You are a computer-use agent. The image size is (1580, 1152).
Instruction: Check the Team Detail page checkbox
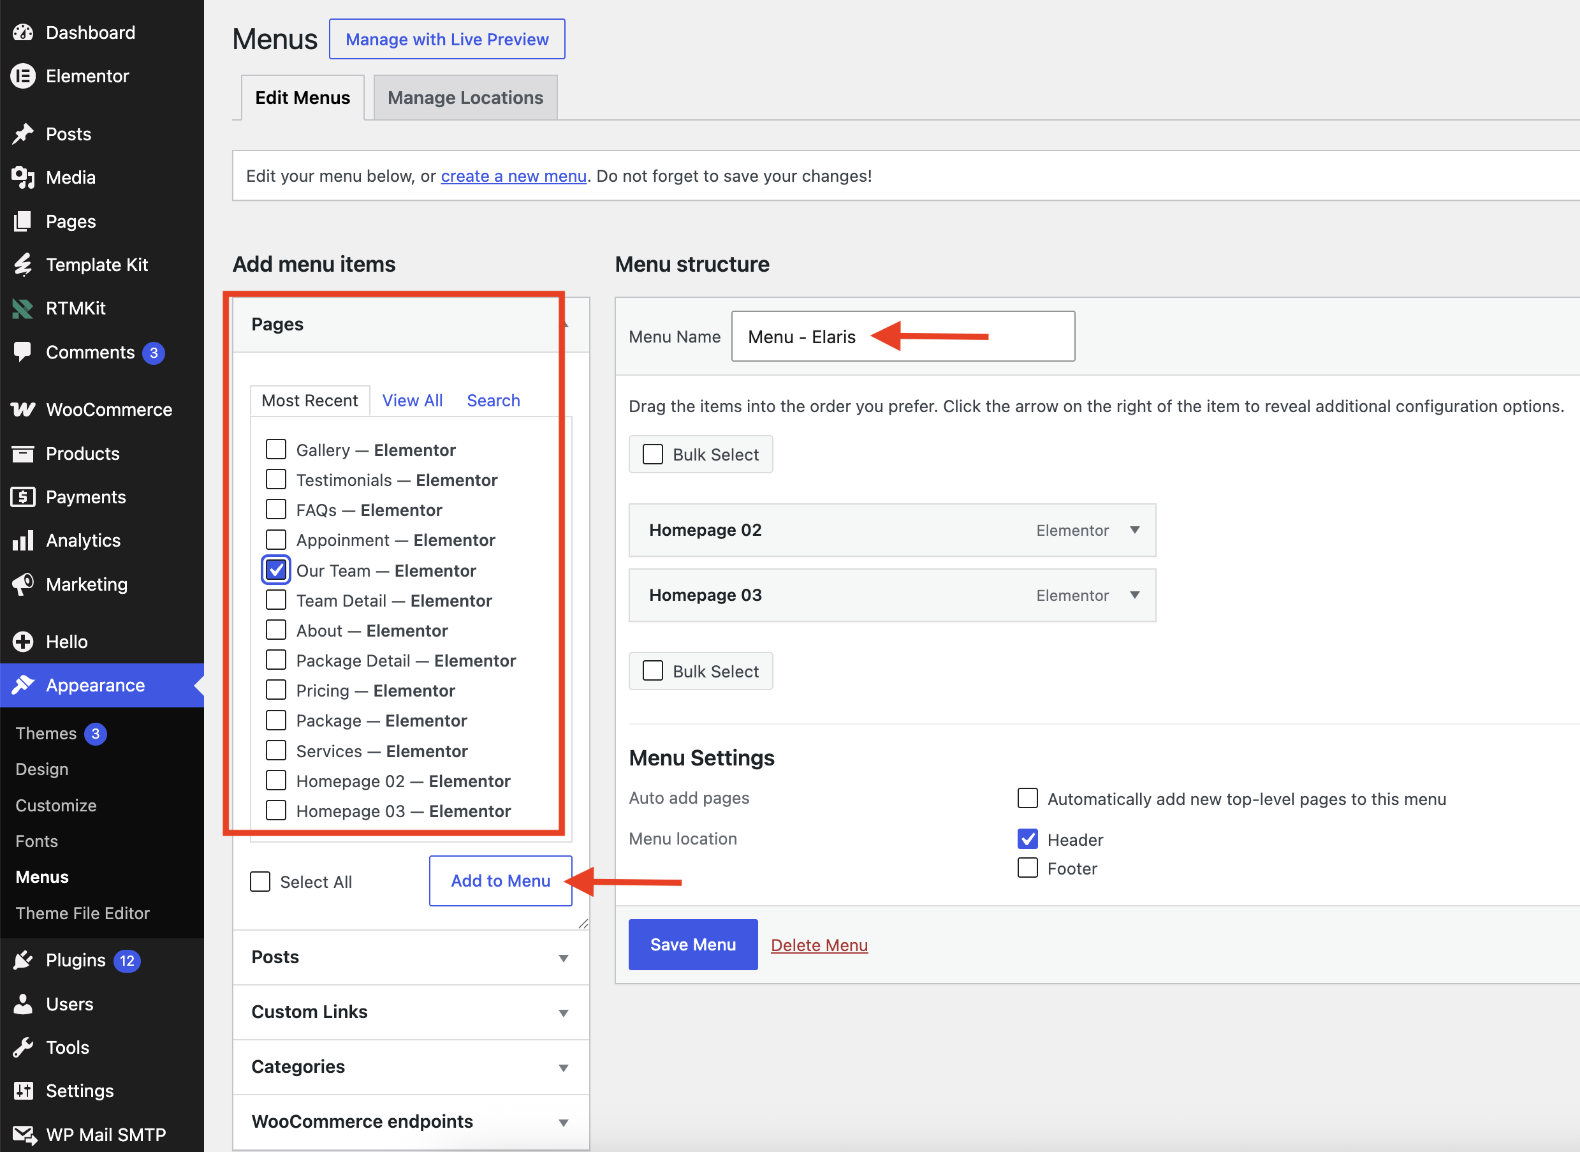276,600
